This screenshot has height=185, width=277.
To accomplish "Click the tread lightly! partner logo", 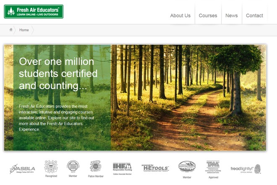I will [x=246, y=169].
